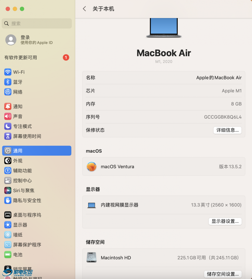Screen dimensions: 252x279
Task: Open 显示器 sun icon in sidebar
Action: coord(8,225)
